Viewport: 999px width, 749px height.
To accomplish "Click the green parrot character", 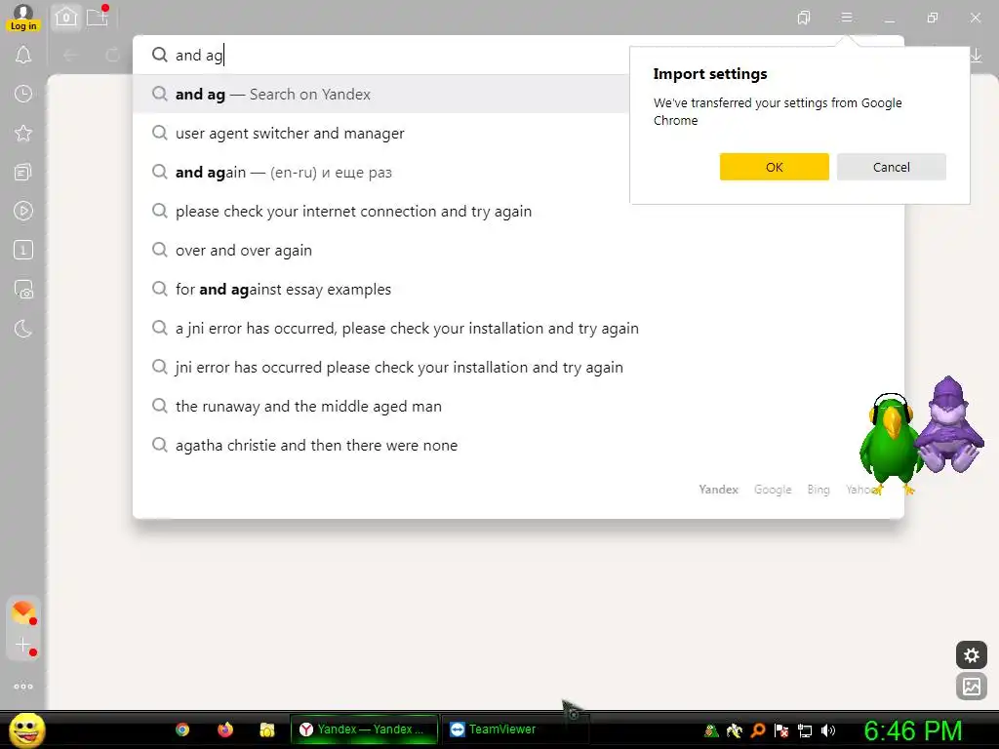I will coord(890,444).
